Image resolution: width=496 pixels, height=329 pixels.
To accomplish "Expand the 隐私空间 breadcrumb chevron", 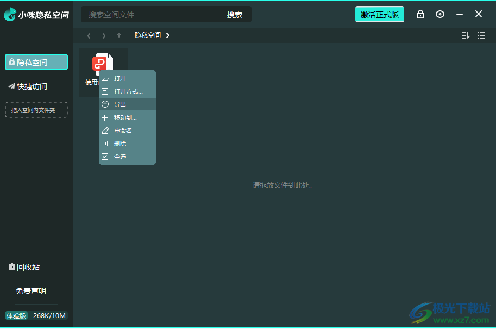I will pos(167,35).
